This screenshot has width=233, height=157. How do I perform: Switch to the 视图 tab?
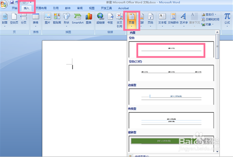coord(92,8)
